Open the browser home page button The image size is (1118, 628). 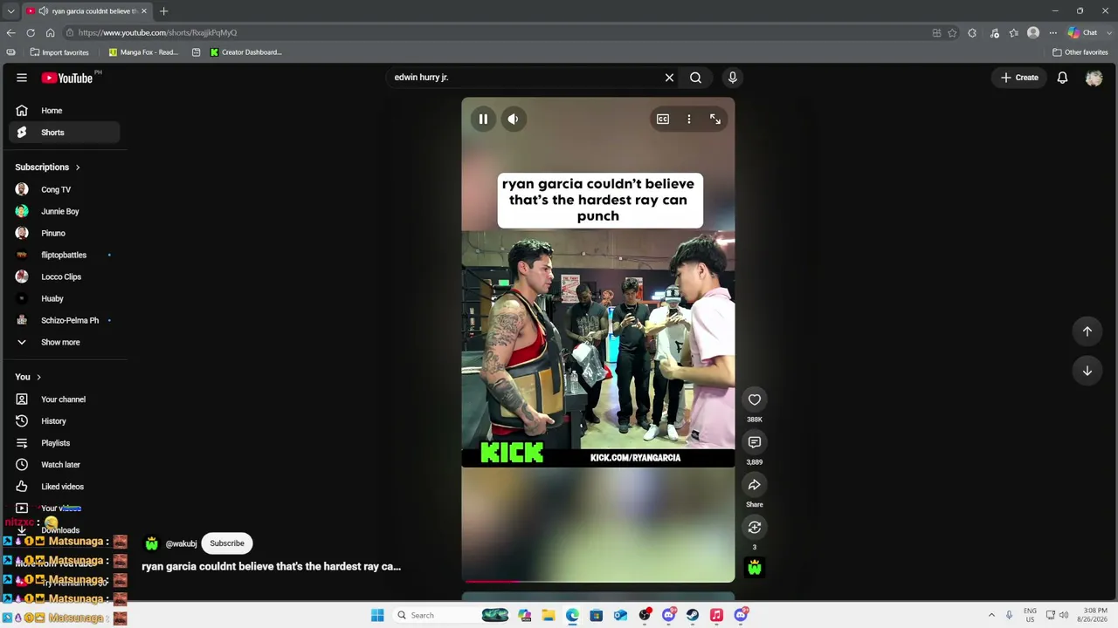click(x=50, y=33)
